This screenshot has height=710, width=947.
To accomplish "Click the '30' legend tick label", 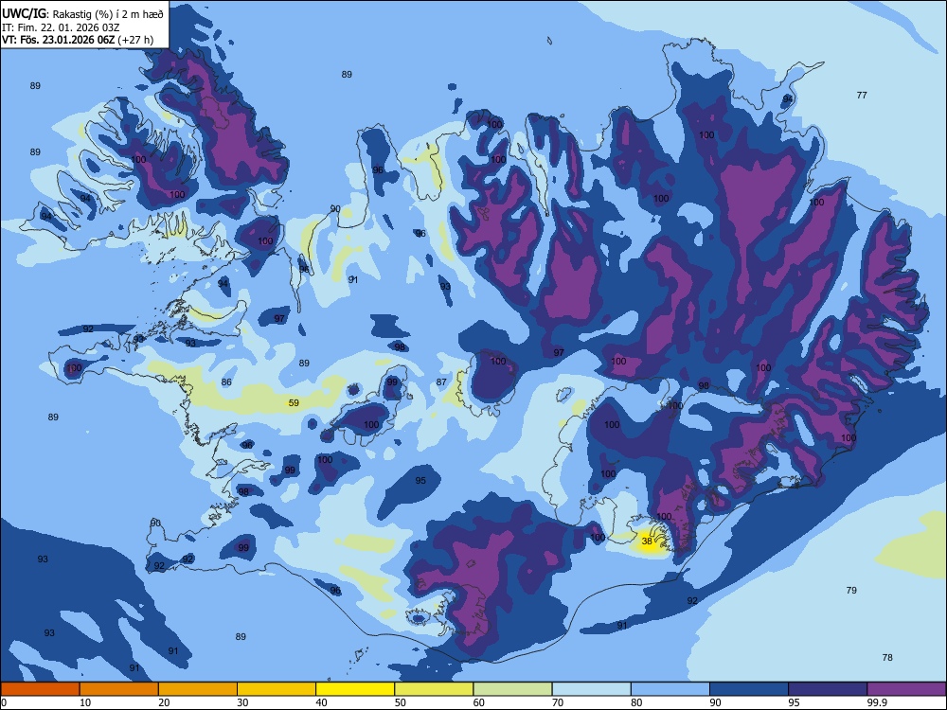I will 242,702.
